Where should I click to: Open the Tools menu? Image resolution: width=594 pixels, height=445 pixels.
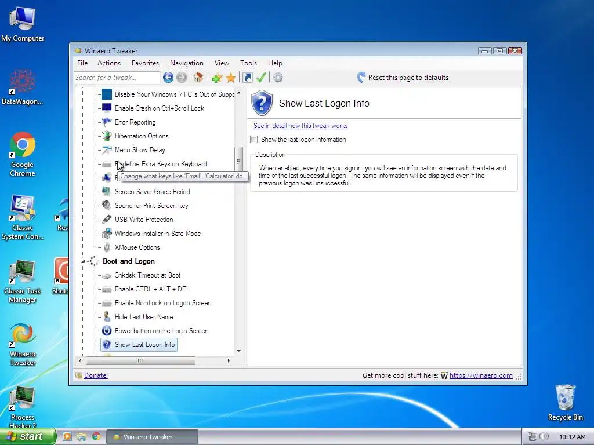(248, 63)
